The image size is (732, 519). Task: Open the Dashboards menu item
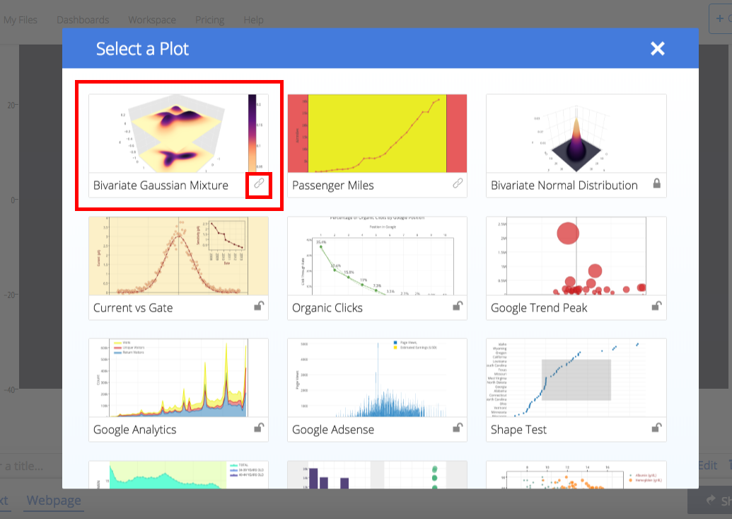click(83, 20)
